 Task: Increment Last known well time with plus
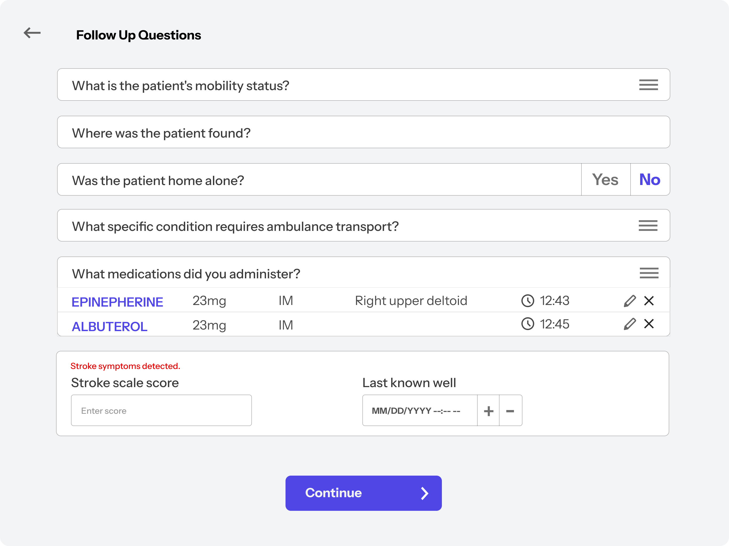coord(488,410)
